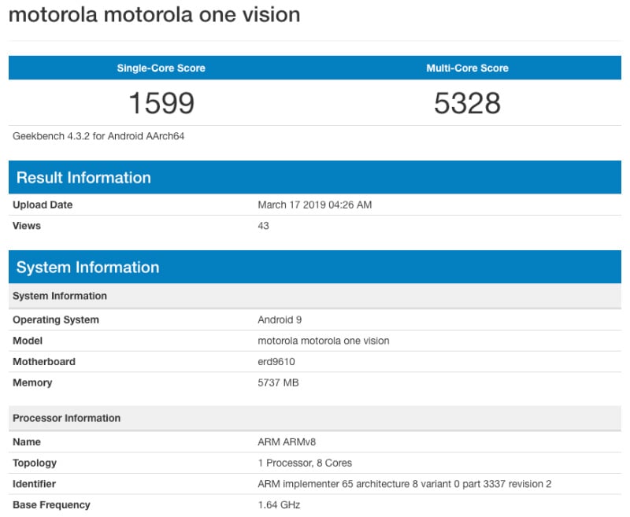Click the multi-core score value 5328
The height and width of the screenshot is (517, 630).
click(x=467, y=103)
